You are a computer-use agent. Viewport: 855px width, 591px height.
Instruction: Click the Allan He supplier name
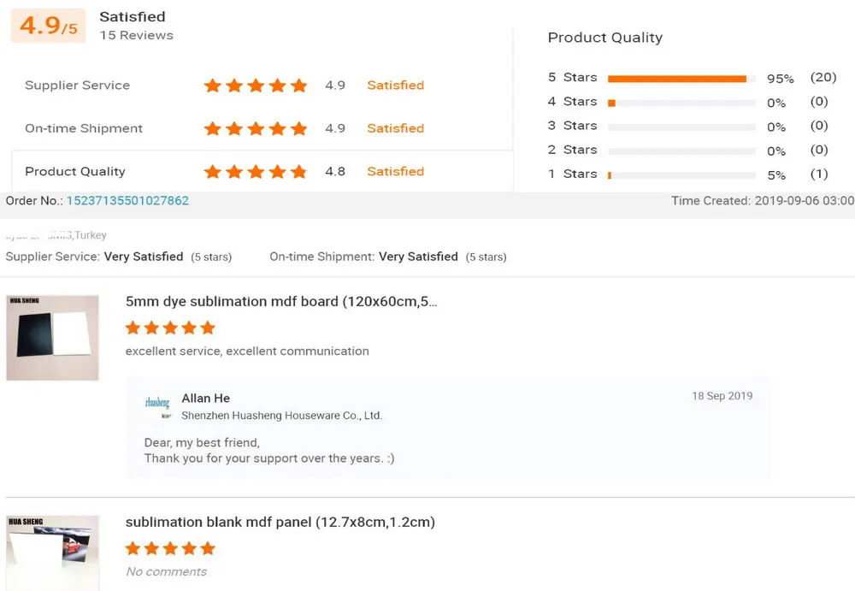[205, 399]
